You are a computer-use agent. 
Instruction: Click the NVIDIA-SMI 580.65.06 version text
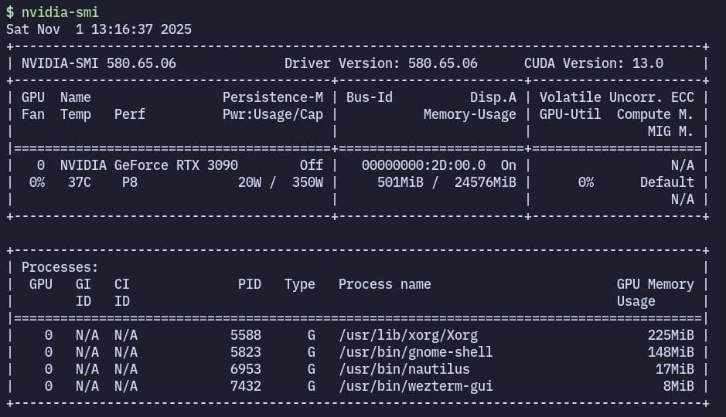tap(98, 63)
